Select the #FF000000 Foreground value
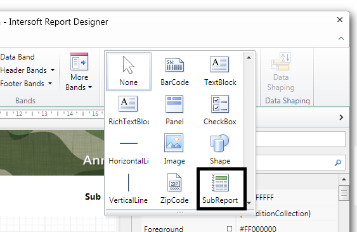 point(257,229)
